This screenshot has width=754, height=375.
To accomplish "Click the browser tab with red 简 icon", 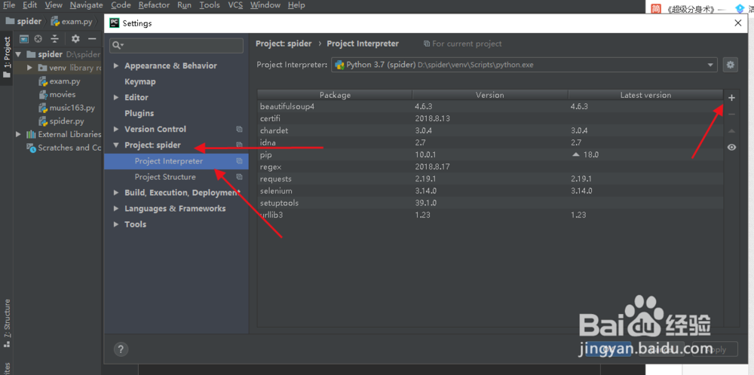I will pyautogui.click(x=688, y=8).
